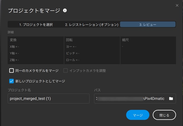Click the ヨー rotation value row
The height and width of the screenshot is (126, 183).
pyautogui.click(x=71, y=47)
